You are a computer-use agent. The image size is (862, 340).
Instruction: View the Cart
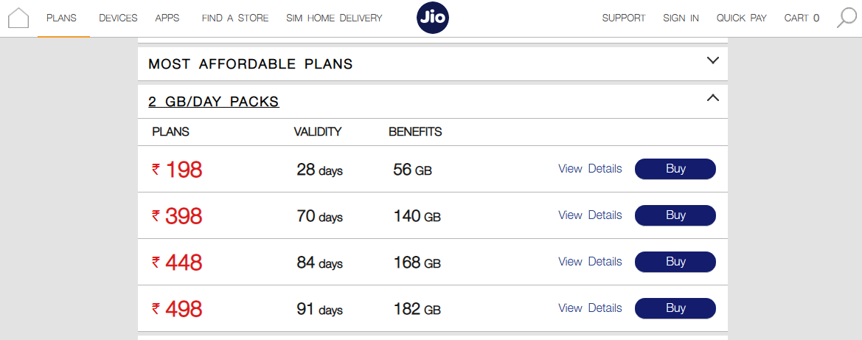802,18
